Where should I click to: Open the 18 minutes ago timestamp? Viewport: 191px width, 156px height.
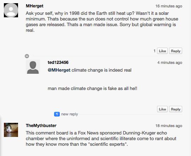click(x=169, y=126)
